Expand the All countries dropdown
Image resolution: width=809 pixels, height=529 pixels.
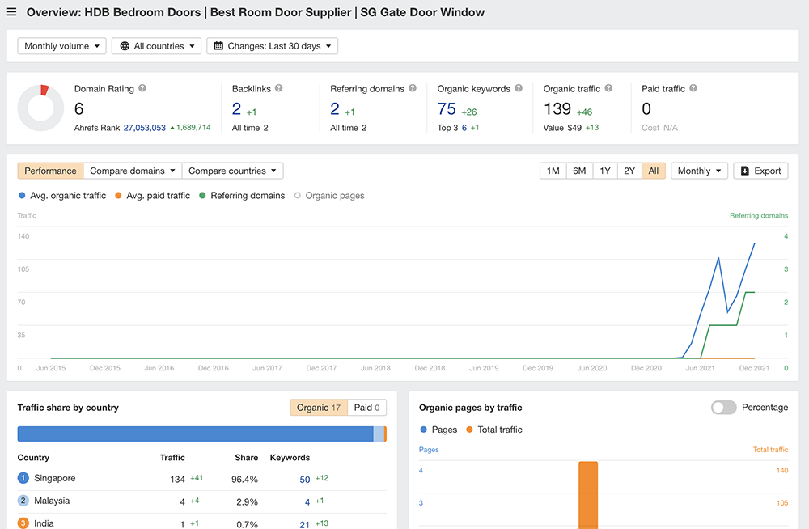click(x=156, y=46)
